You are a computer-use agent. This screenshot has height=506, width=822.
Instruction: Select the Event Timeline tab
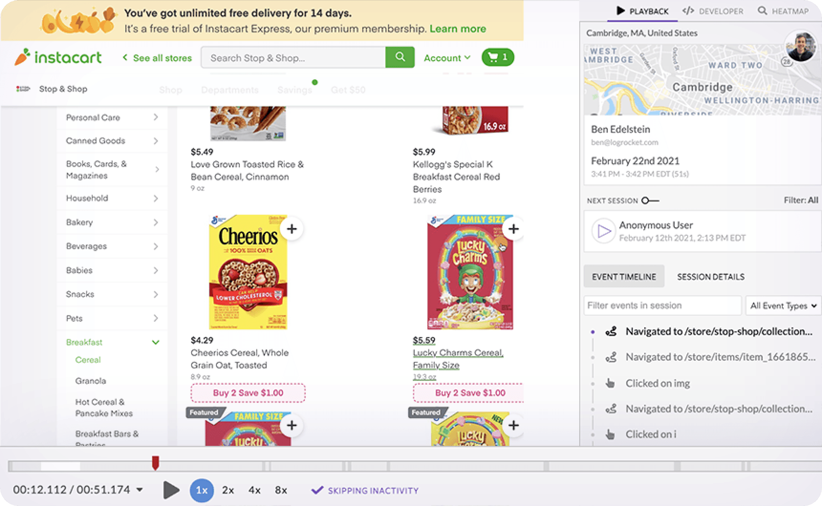624,276
